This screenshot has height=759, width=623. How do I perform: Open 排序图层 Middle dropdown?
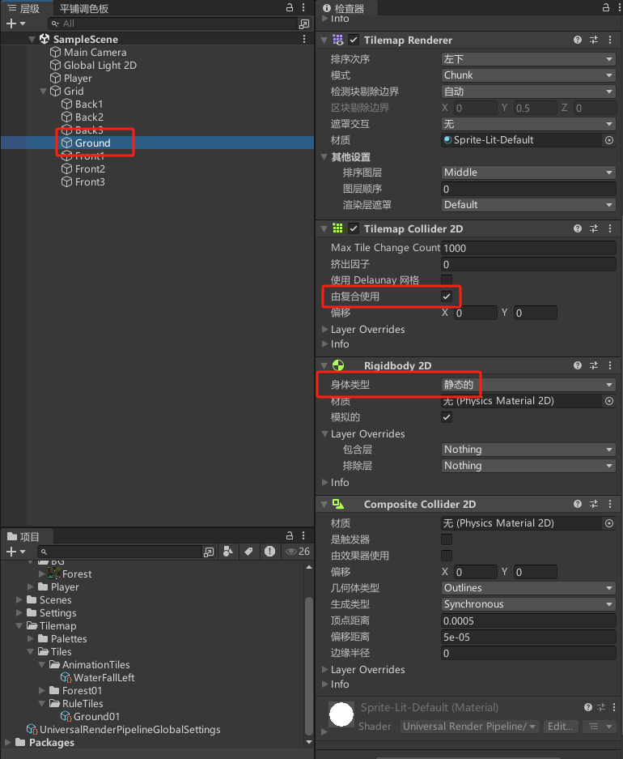[x=528, y=173]
